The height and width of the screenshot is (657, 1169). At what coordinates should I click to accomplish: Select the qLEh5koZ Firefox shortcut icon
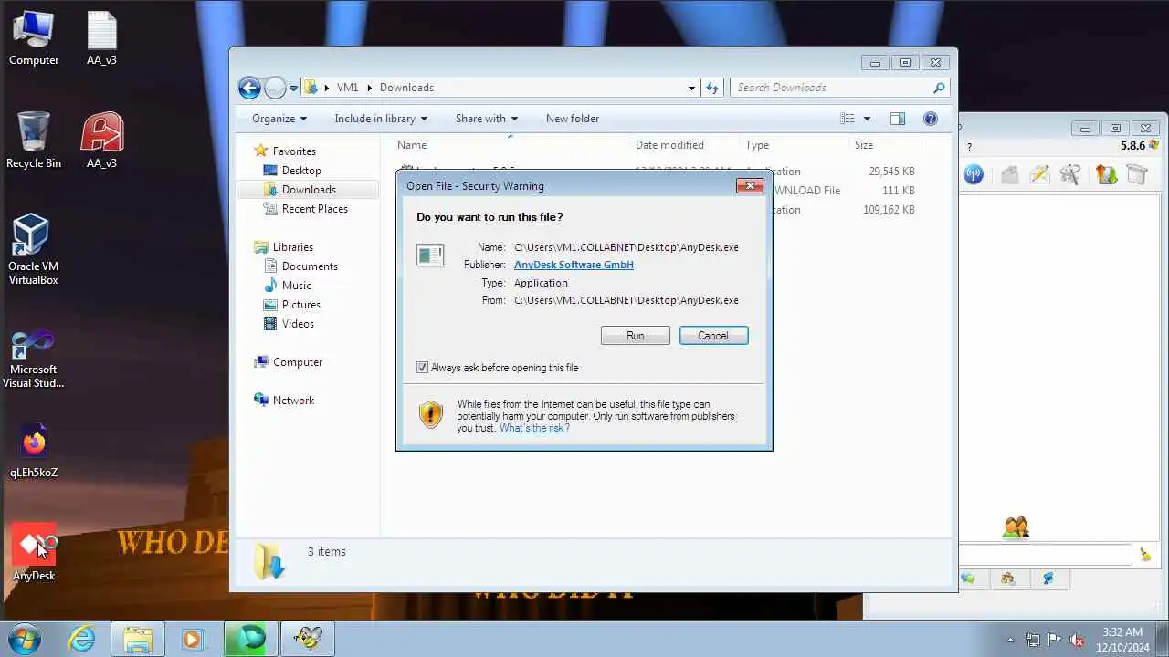pos(34,451)
